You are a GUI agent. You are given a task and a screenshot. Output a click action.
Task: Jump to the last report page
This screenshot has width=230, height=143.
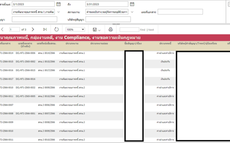coord(45,29)
